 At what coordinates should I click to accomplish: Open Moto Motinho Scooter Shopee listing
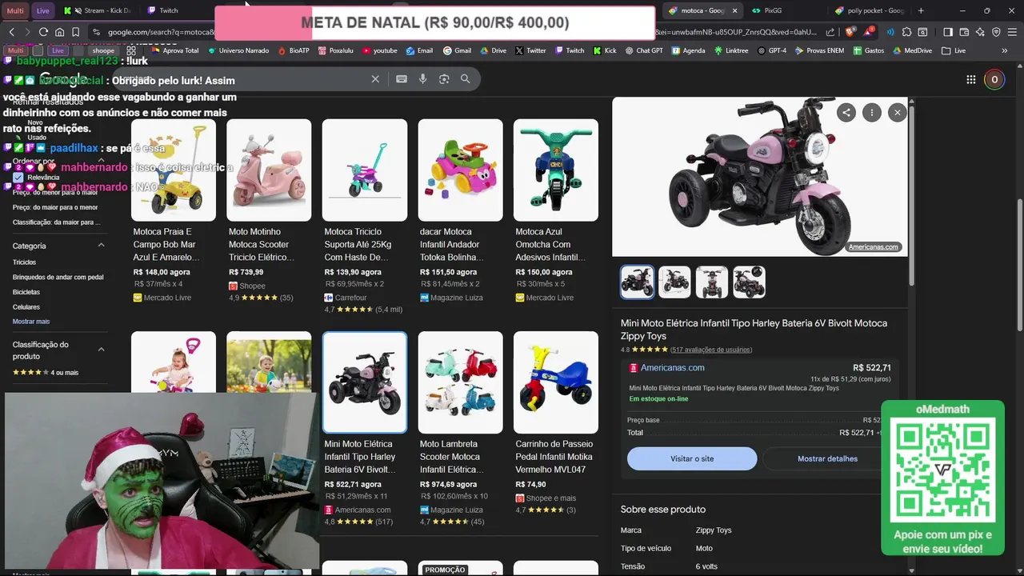[x=269, y=210]
